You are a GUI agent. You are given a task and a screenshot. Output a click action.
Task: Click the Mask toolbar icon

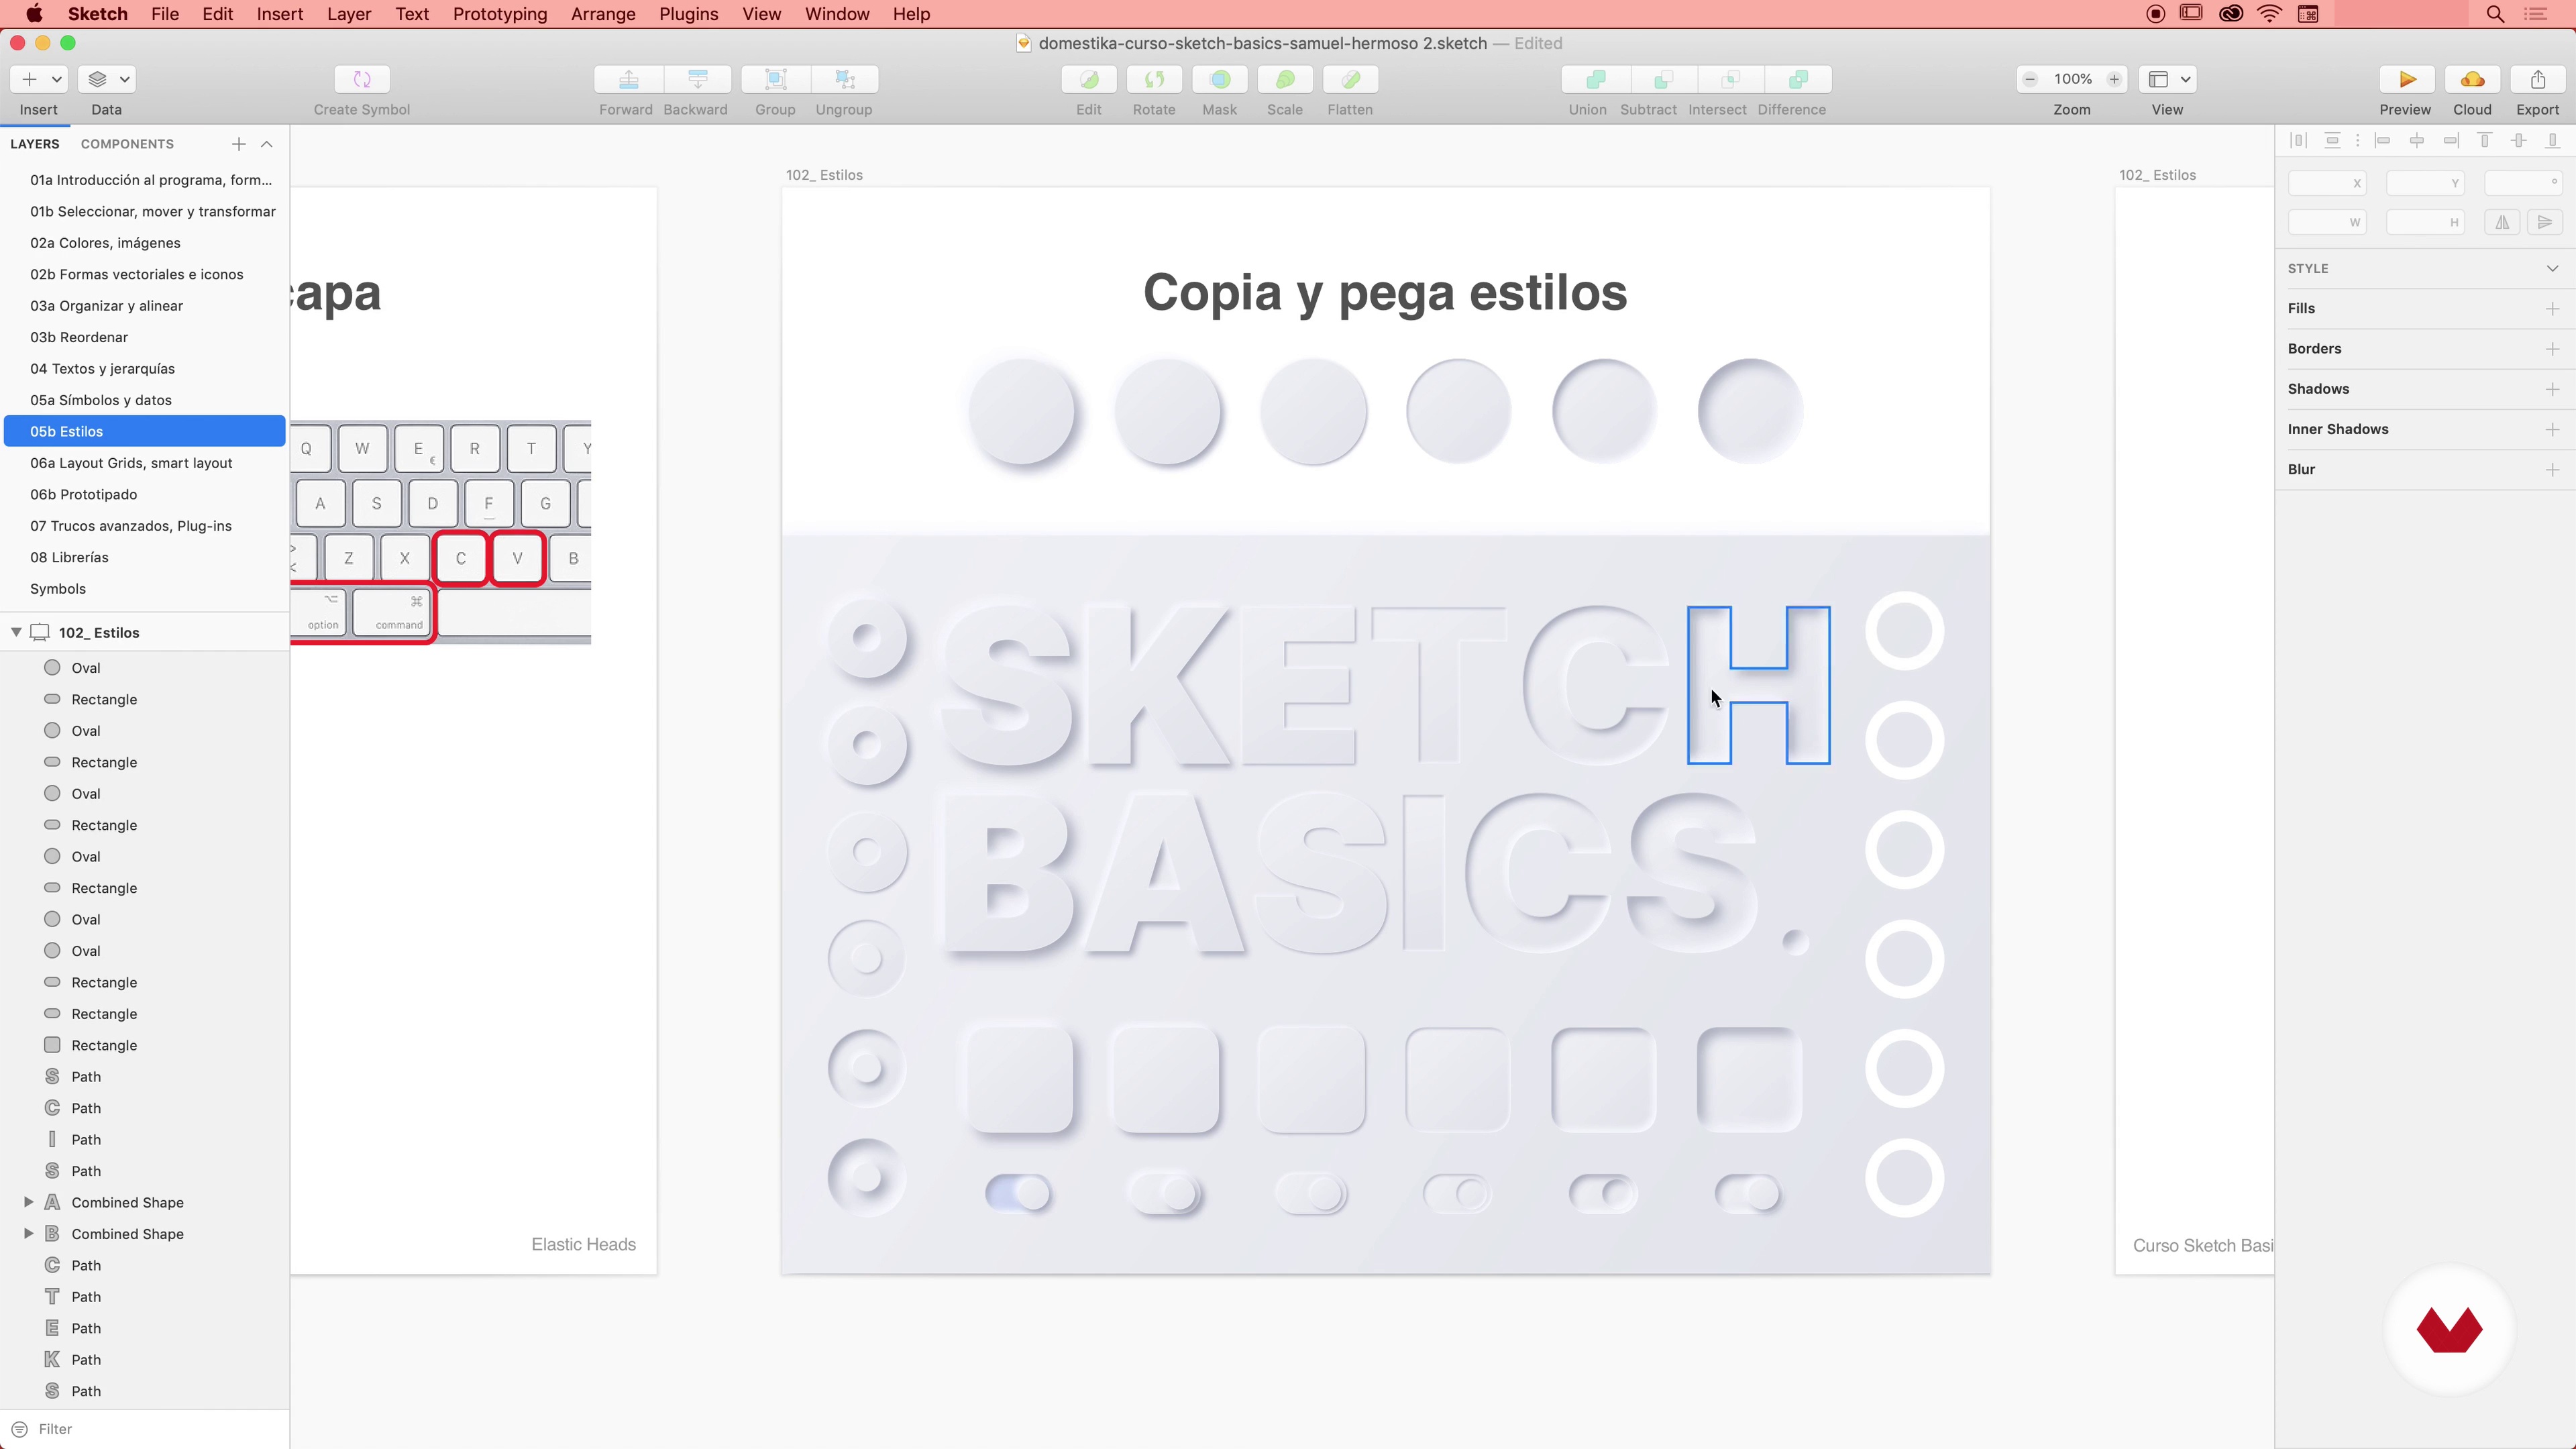coord(1220,79)
